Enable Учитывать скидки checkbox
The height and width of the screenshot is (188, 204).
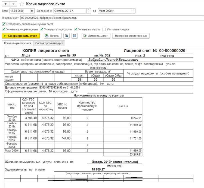tap(104, 29)
